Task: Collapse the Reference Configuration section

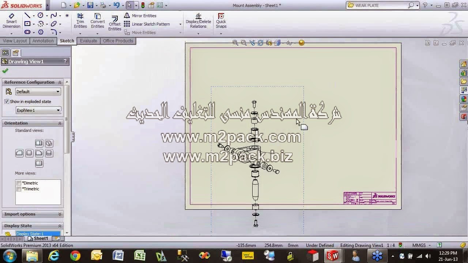Action: pyautogui.click(x=60, y=82)
